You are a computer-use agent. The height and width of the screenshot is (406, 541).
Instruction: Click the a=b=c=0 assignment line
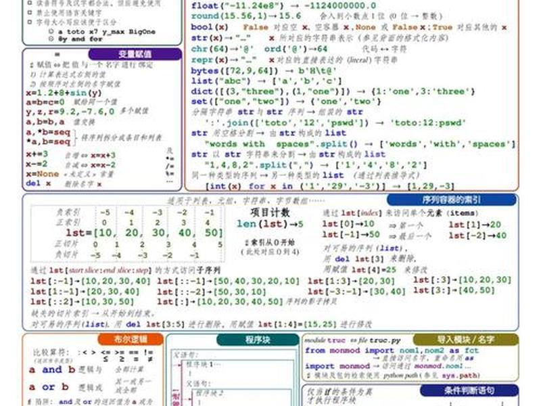(x=45, y=102)
